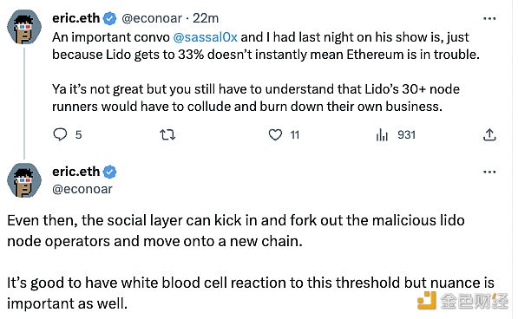Open more options on second tweet
The width and height of the screenshot is (518, 319).
[489, 172]
